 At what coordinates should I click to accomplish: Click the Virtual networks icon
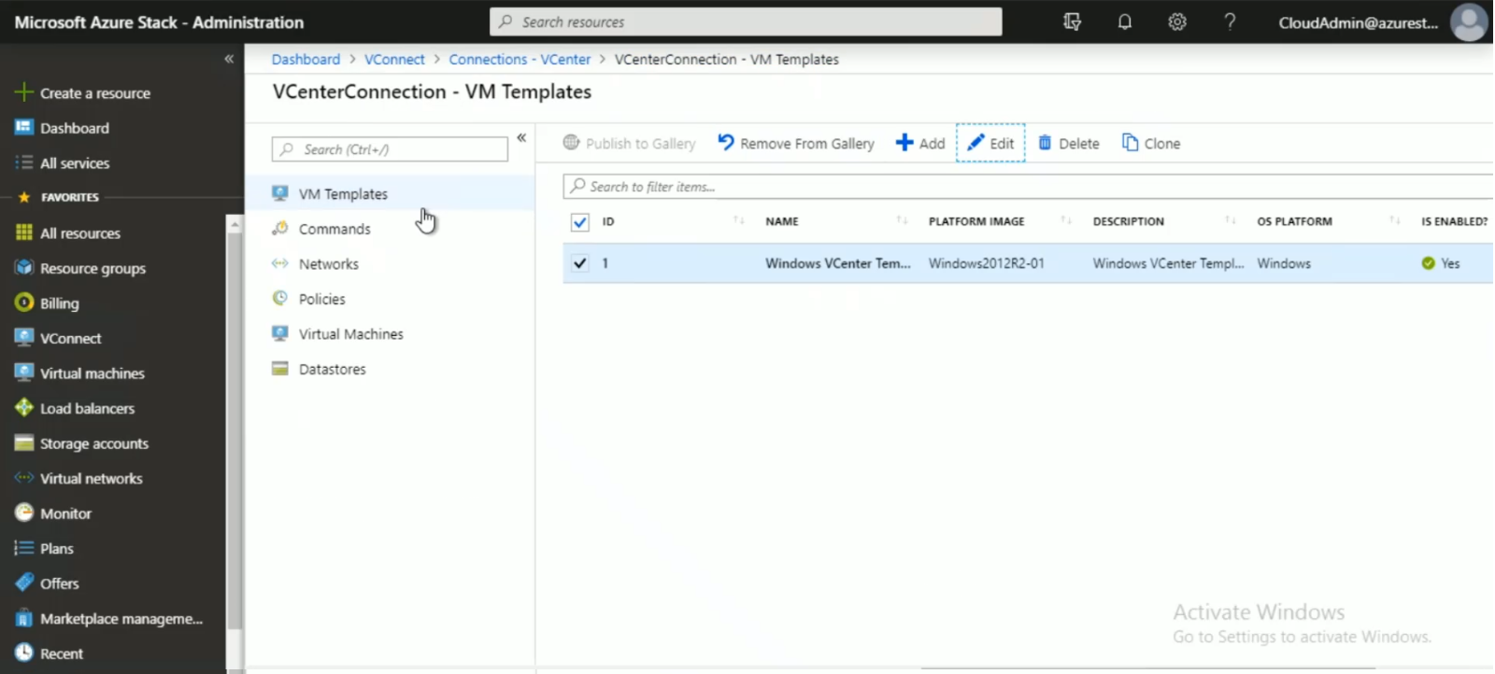(24, 478)
